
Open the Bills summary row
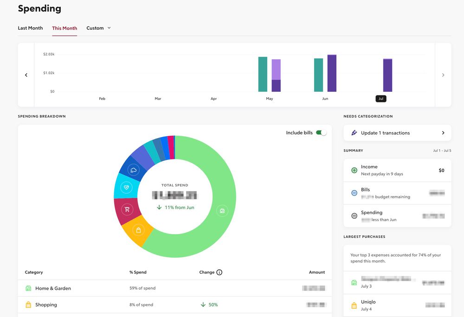tap(398, 193)
